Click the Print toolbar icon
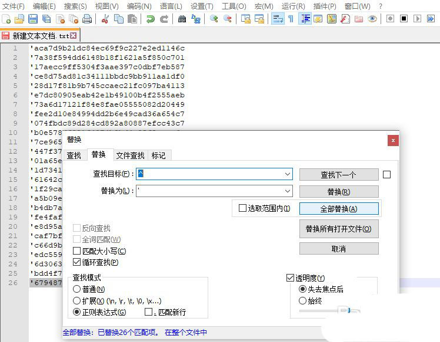440x342 pixels. click(x=87, y=19)
